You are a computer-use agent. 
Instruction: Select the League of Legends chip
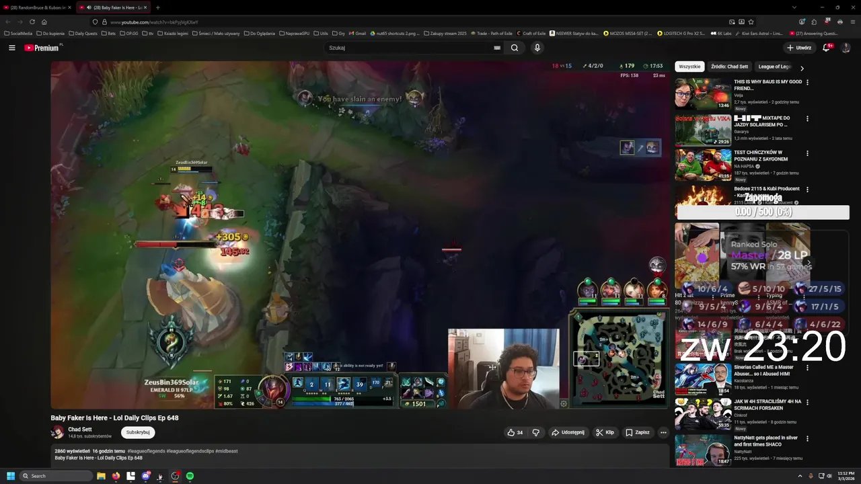point(775,67)
